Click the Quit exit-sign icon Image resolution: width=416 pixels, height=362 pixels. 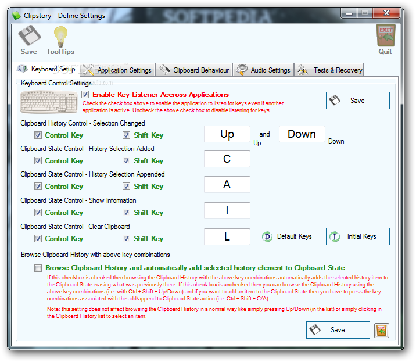click(x=386, y=36)
